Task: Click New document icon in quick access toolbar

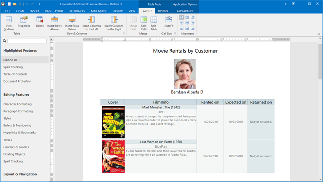Action: coord(9,4)
